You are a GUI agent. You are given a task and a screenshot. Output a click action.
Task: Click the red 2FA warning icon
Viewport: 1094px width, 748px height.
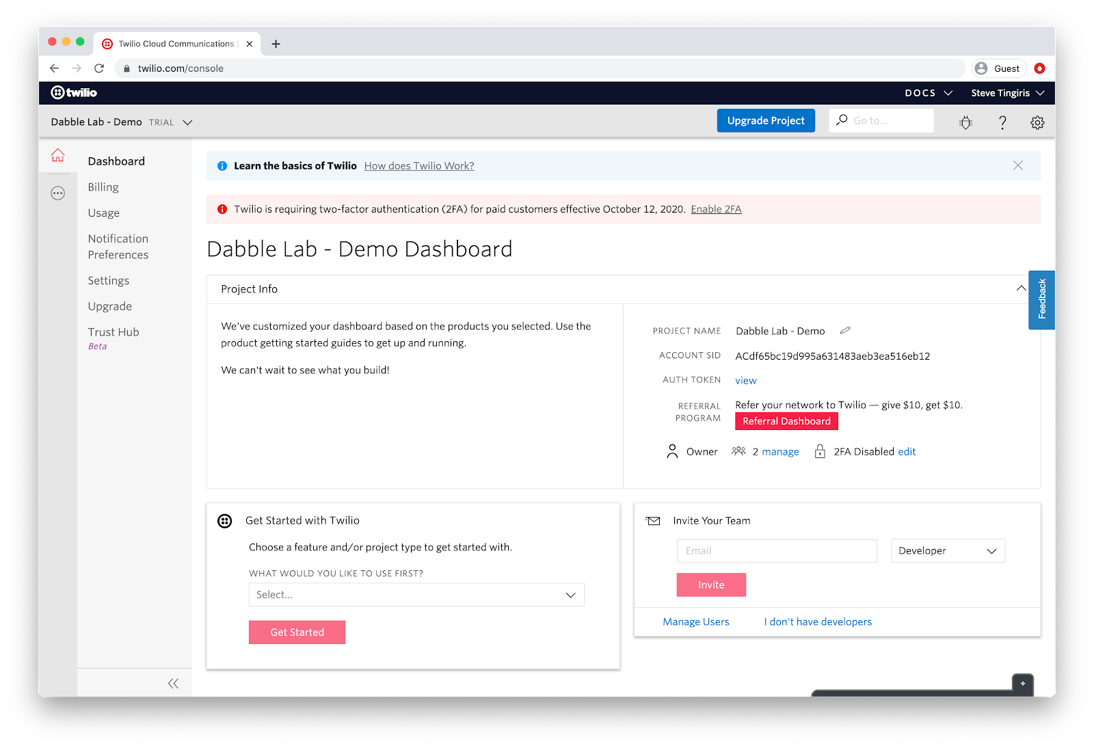(222, 209)
